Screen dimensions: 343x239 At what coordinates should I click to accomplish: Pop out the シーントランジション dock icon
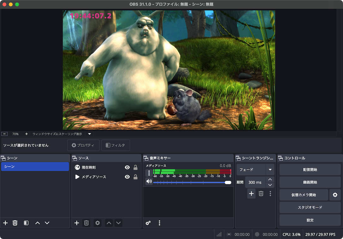(x=238, y=158)
